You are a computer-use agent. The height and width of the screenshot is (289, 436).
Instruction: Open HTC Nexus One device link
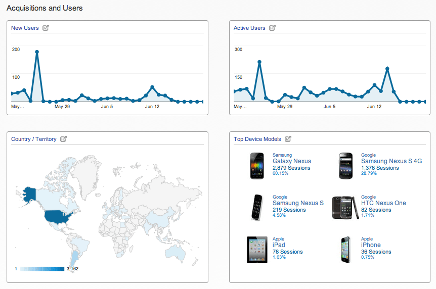pyautogui.click(x=383, y=203)
